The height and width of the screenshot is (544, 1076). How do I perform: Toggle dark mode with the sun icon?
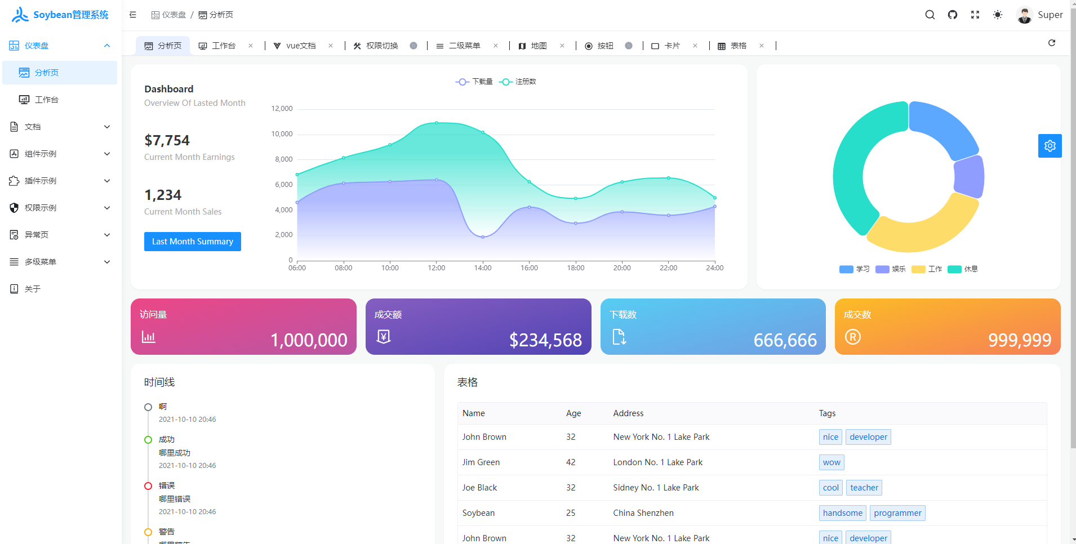(x=998, y=15)
